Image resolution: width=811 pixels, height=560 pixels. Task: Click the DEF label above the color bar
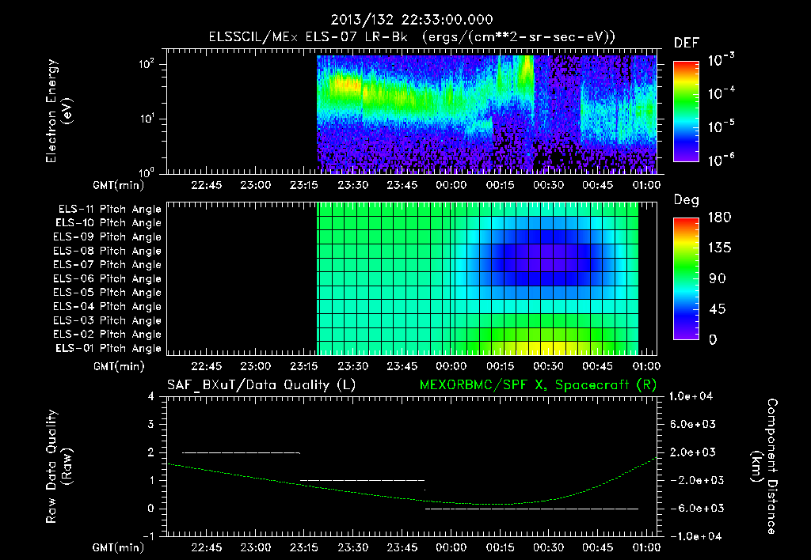687,43
